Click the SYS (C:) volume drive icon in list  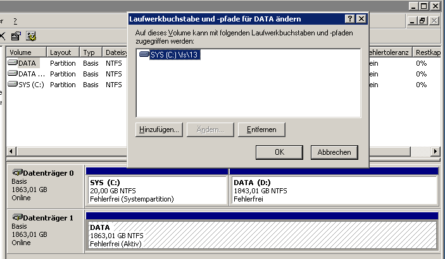[x=13, y=85]
